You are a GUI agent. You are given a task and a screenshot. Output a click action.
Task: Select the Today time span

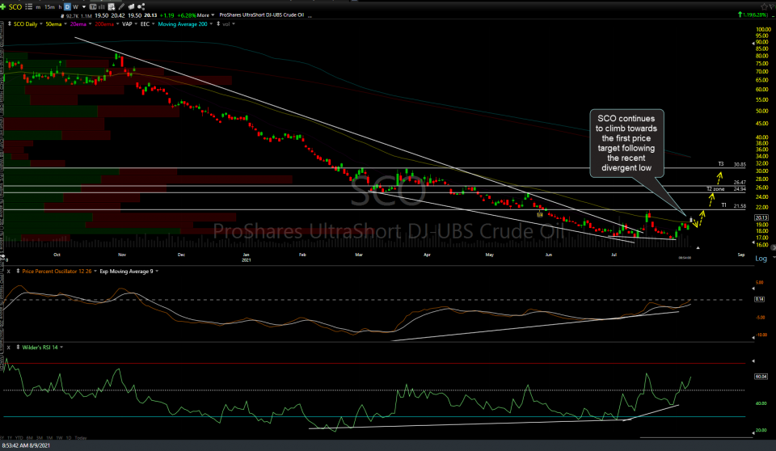[81, 437]
